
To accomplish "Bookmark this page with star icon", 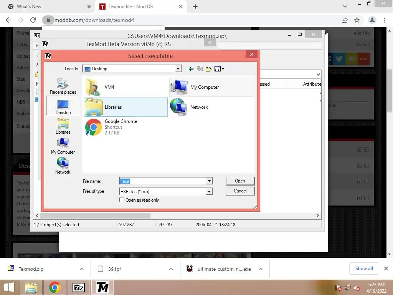I will pos(357,20).
